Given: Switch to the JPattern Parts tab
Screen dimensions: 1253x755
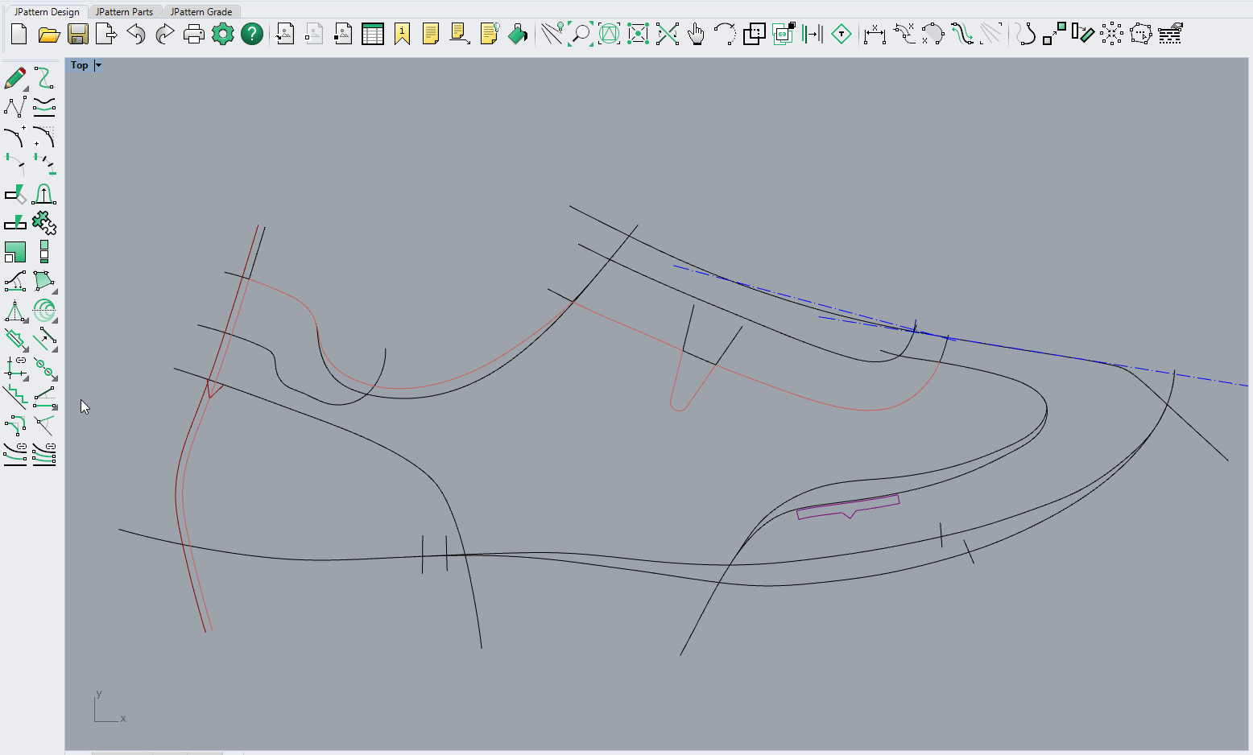Looking at the screenshot, I should coord(124,11).
